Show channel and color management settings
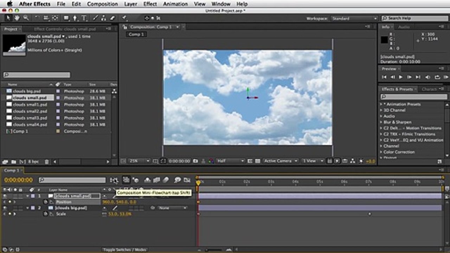The width and height of the screenshot is (450, 253). (211, 161)
